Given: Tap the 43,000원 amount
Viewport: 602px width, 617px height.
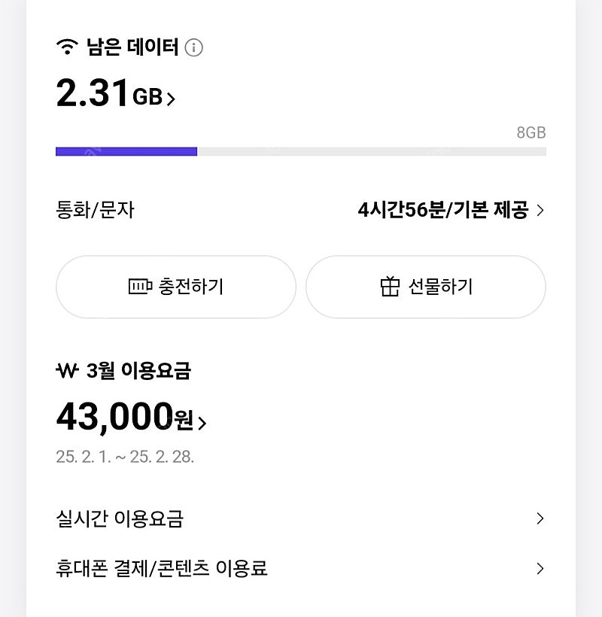Looking at the screenshot, I should pos(125,417).
